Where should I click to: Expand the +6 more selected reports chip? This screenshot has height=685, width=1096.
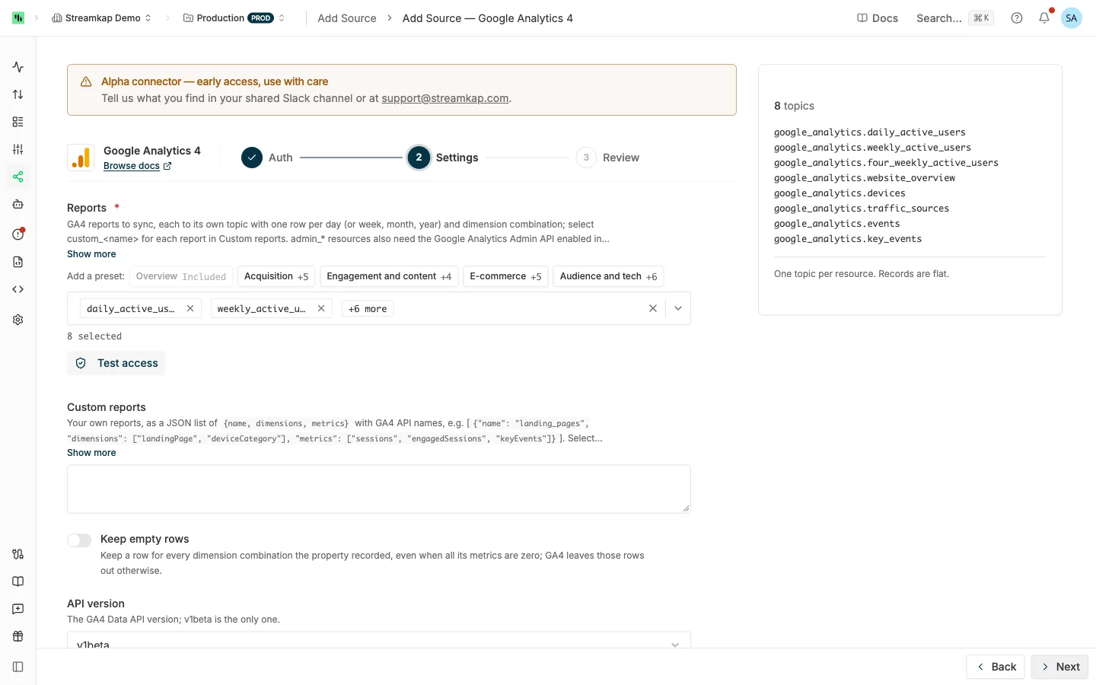click(x=368, y=309)
